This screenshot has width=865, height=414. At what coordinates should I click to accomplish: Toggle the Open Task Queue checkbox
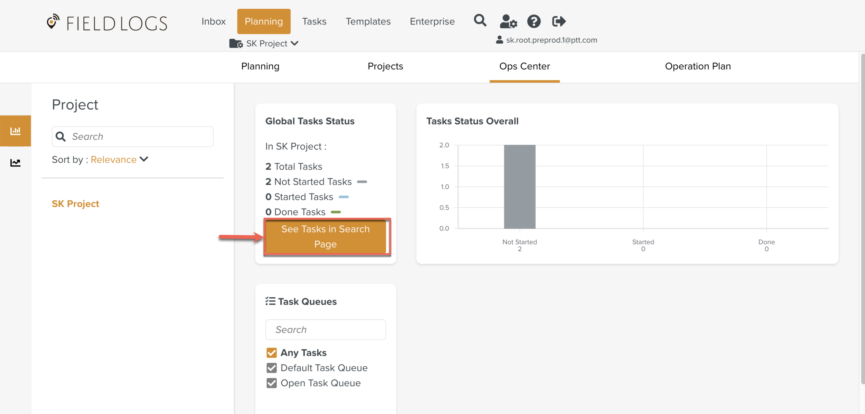[x=272, y=383]
